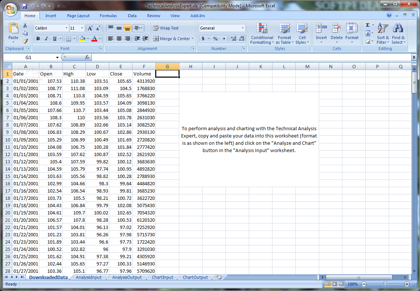Increase decimal places
The width and height of the screenshot is (420, 291).
pos(233,39)
